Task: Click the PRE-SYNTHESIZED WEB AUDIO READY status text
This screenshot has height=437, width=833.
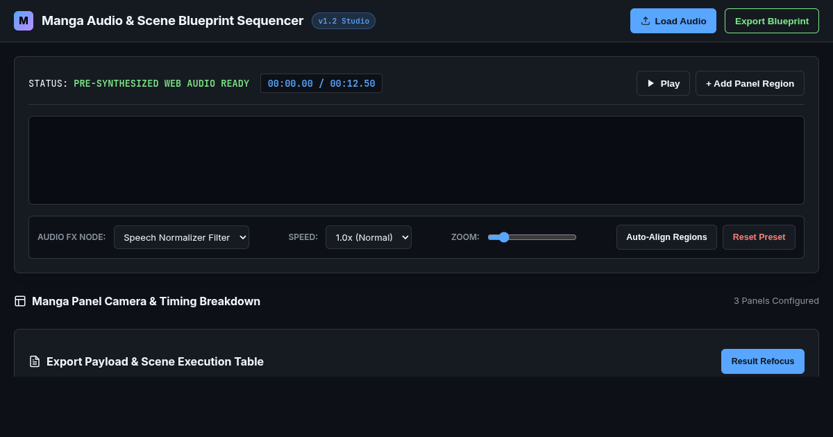Action: pyautogui.click(x=161, y=83)
